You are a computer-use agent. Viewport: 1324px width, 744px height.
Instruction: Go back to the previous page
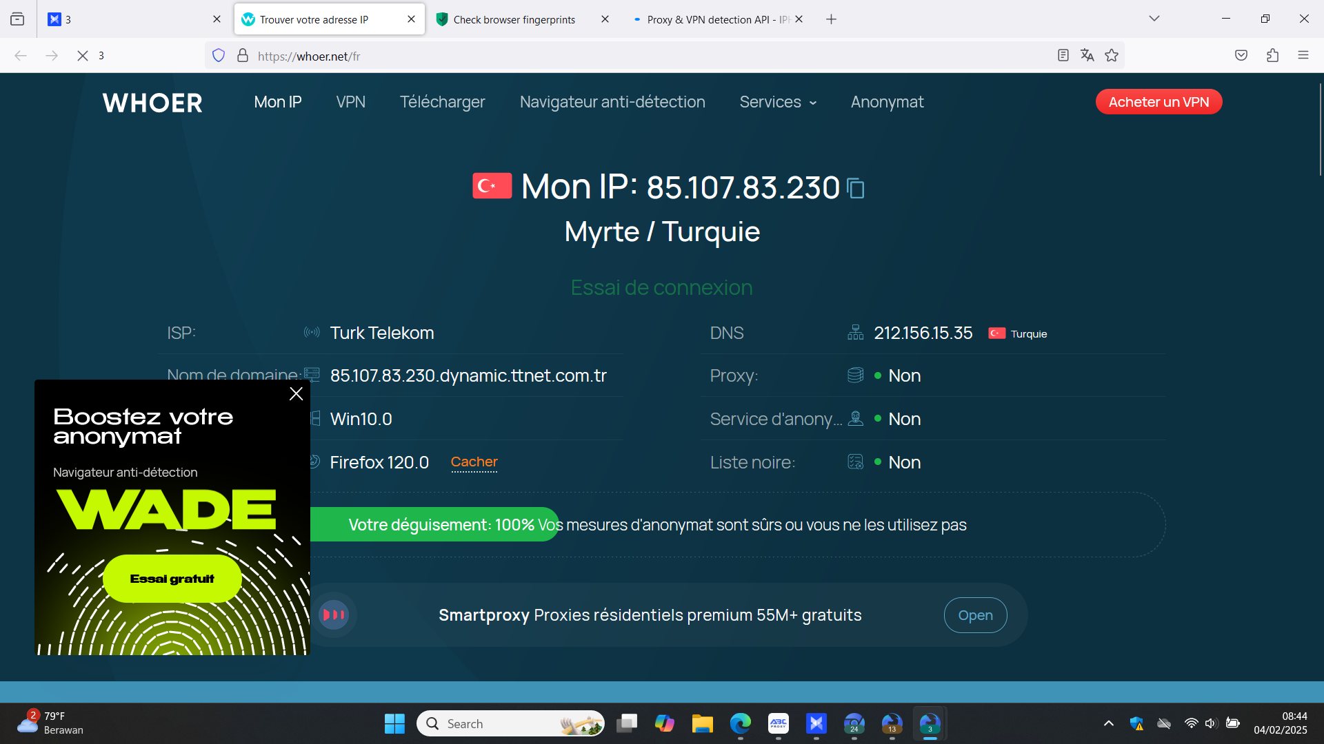(21, 56)
